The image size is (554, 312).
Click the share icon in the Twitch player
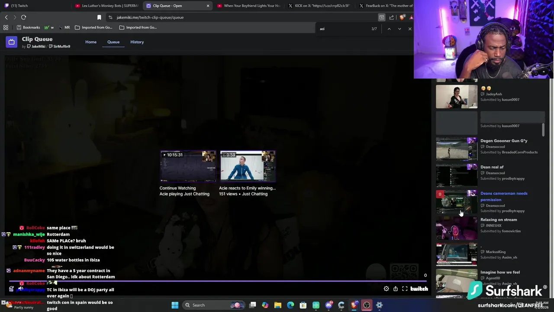point(396,289)
